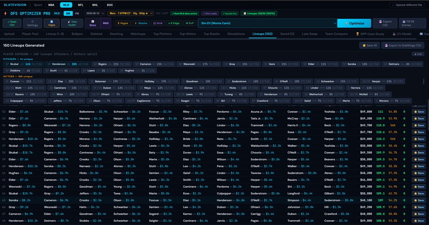Open the Top Pitchers tab
The image size is (429, 225).
162,34
